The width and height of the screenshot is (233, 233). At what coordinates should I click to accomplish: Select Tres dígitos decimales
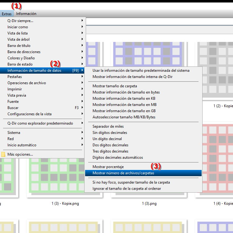point(143,151)
